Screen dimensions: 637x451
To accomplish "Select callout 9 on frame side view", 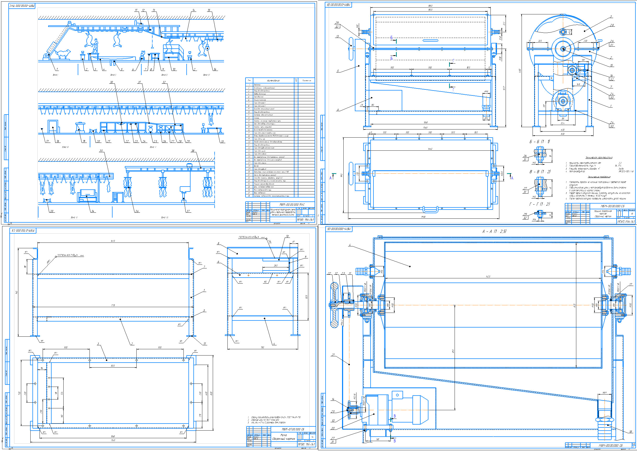I will tap(306, 257).
